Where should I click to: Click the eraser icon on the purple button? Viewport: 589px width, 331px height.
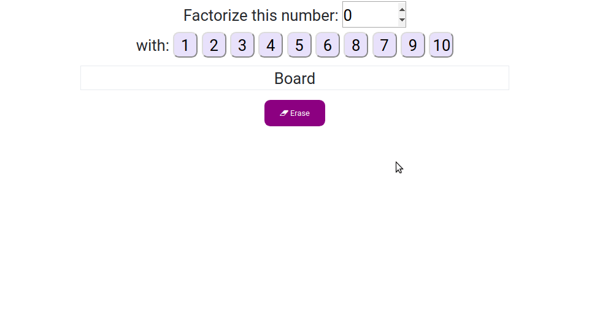(284, 113)
